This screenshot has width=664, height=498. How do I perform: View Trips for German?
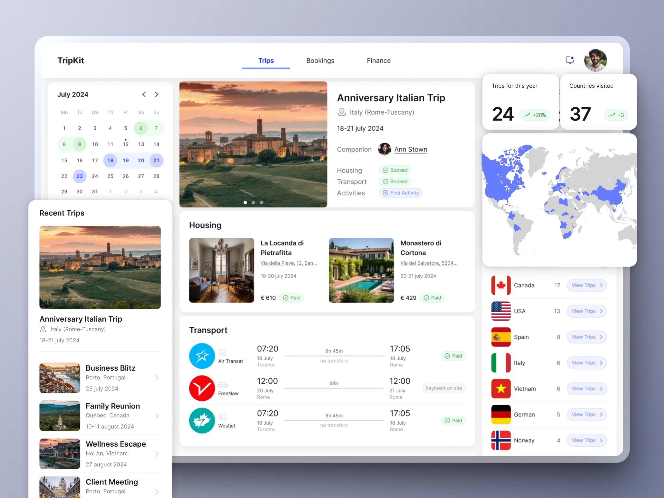pos(587,414)
